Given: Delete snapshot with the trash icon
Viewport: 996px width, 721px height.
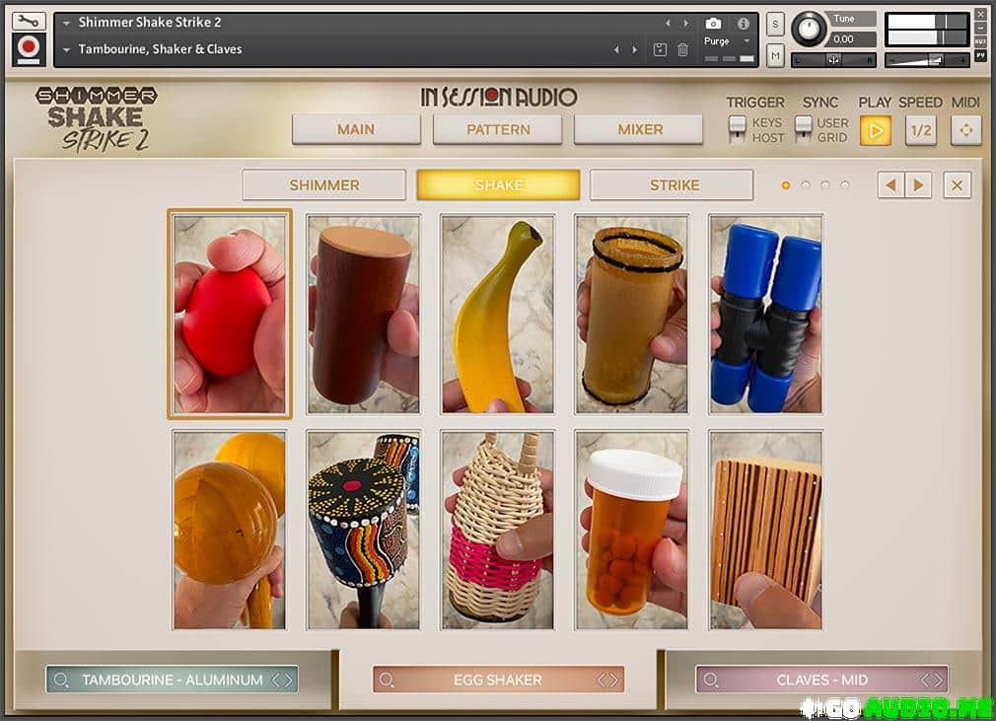Looking at the screenshot, I should click(682, 49).
